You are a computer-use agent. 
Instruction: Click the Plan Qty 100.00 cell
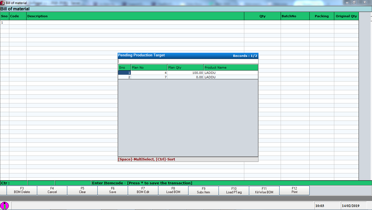[x=185, y=73]
